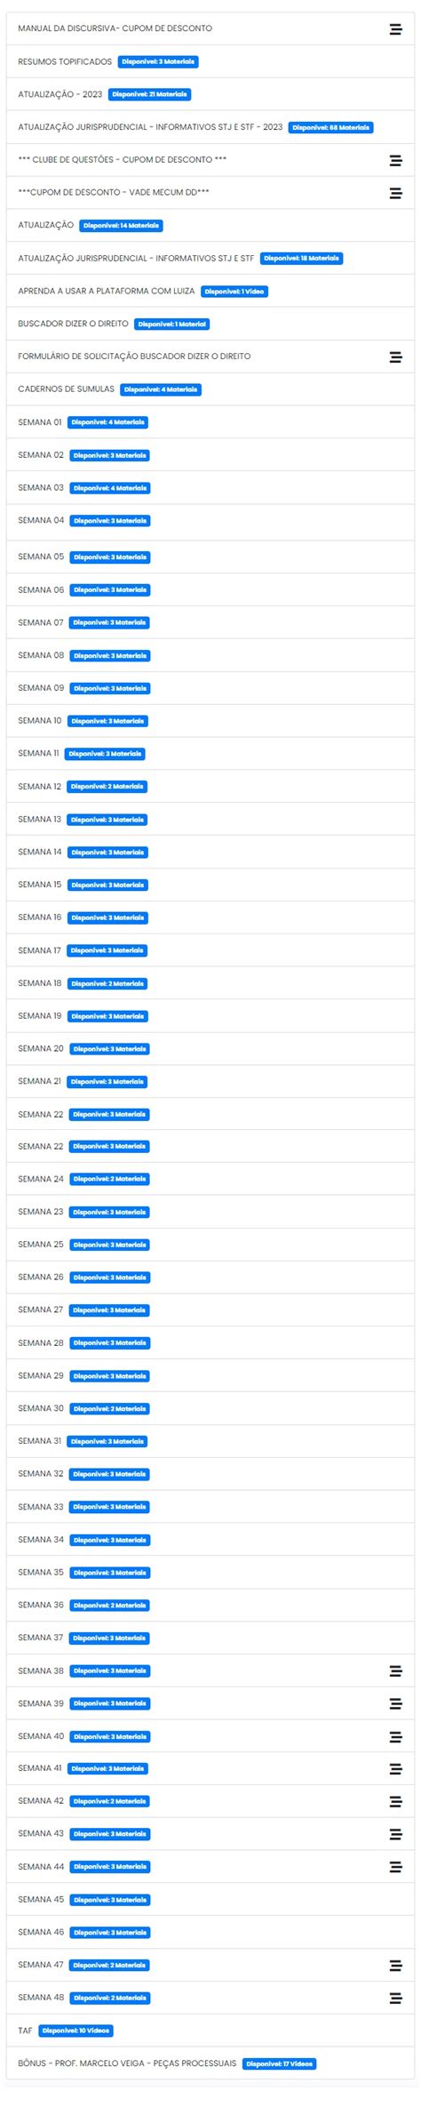Open hamburger icon on Semana 38 row
The height and width of the screenshot is (2107, 421).
(x=395, y=1671)
